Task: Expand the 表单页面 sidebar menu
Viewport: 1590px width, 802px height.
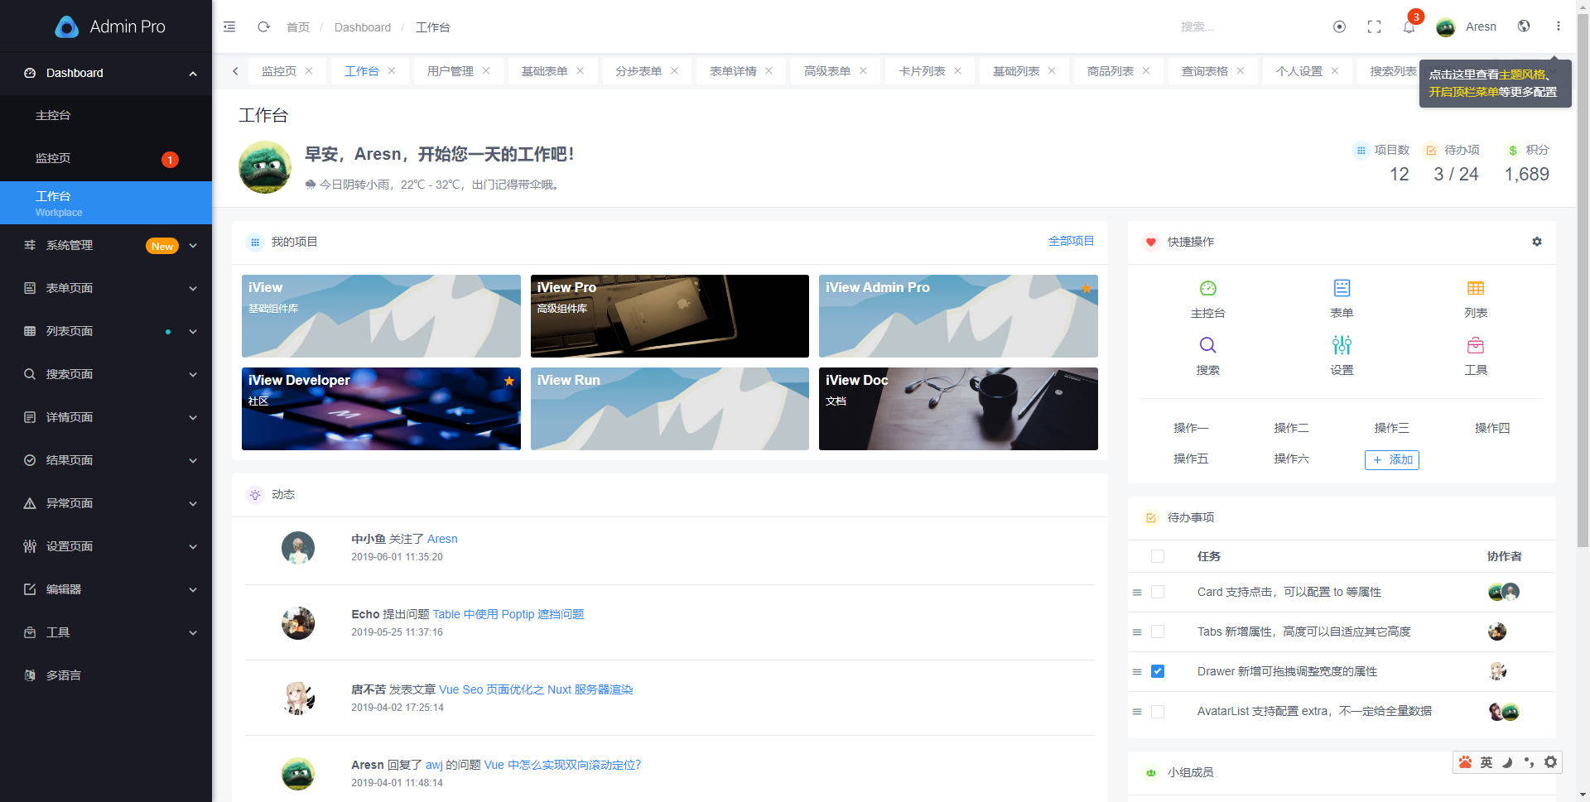Action: [106, 288]
